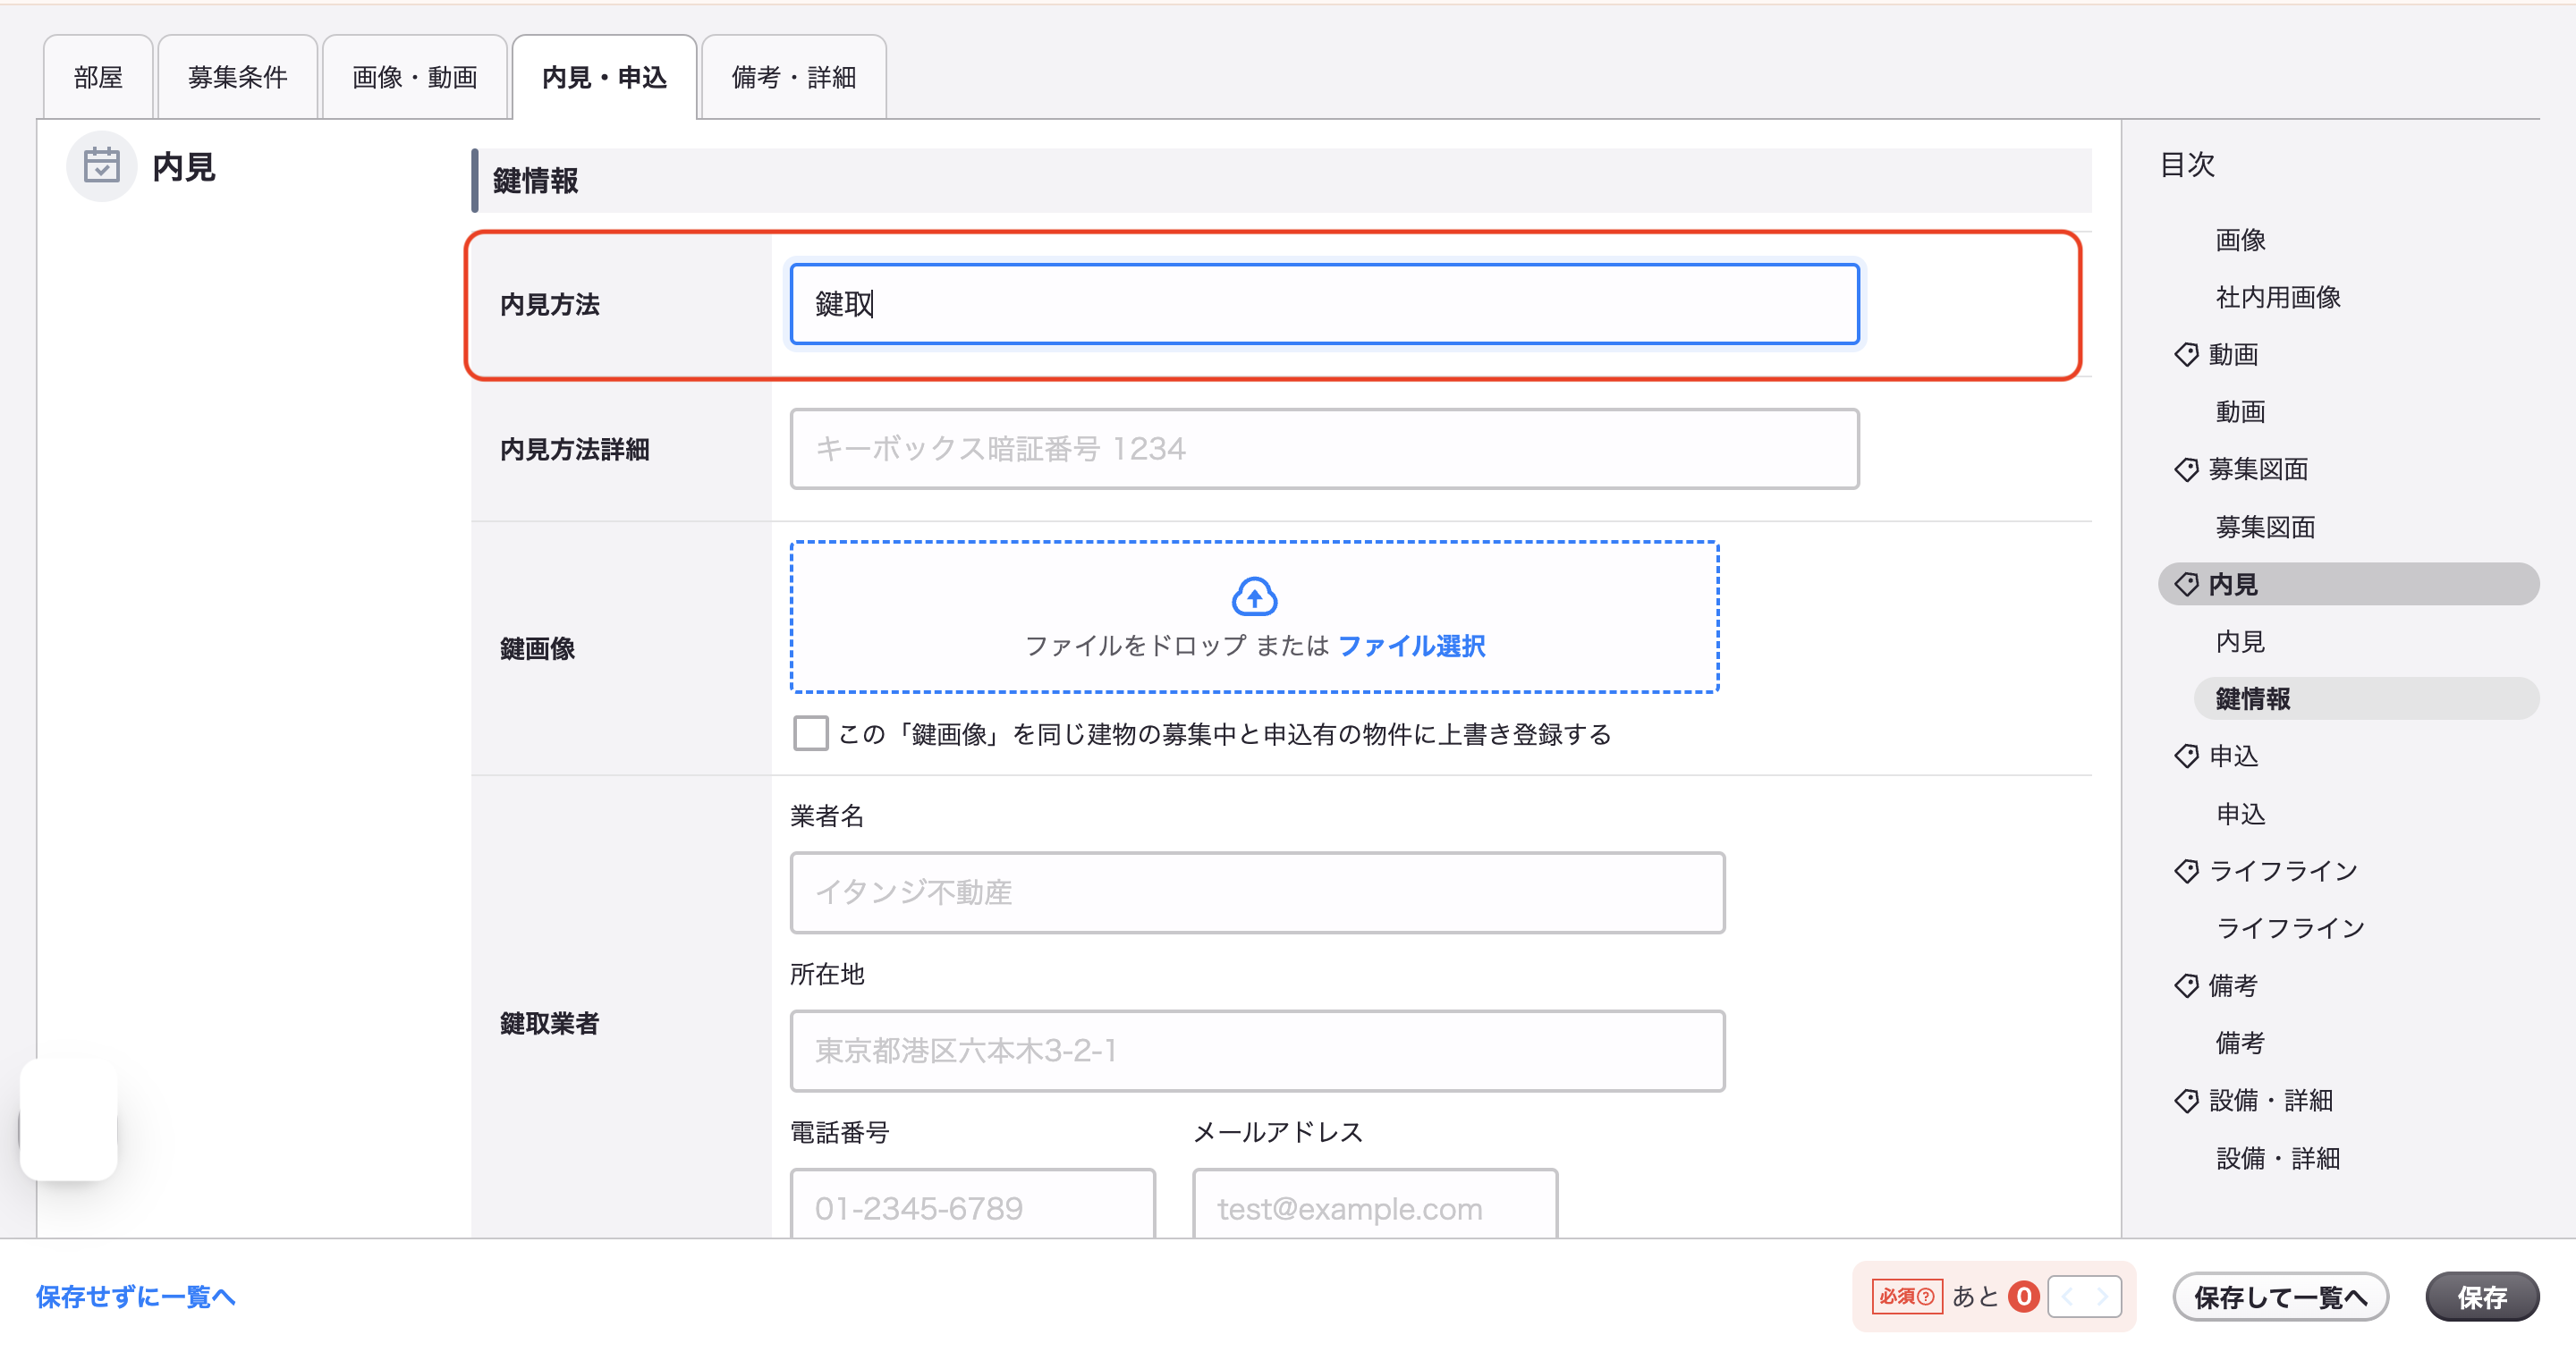Open the 備考・詳細 tab

coord(794,77)
